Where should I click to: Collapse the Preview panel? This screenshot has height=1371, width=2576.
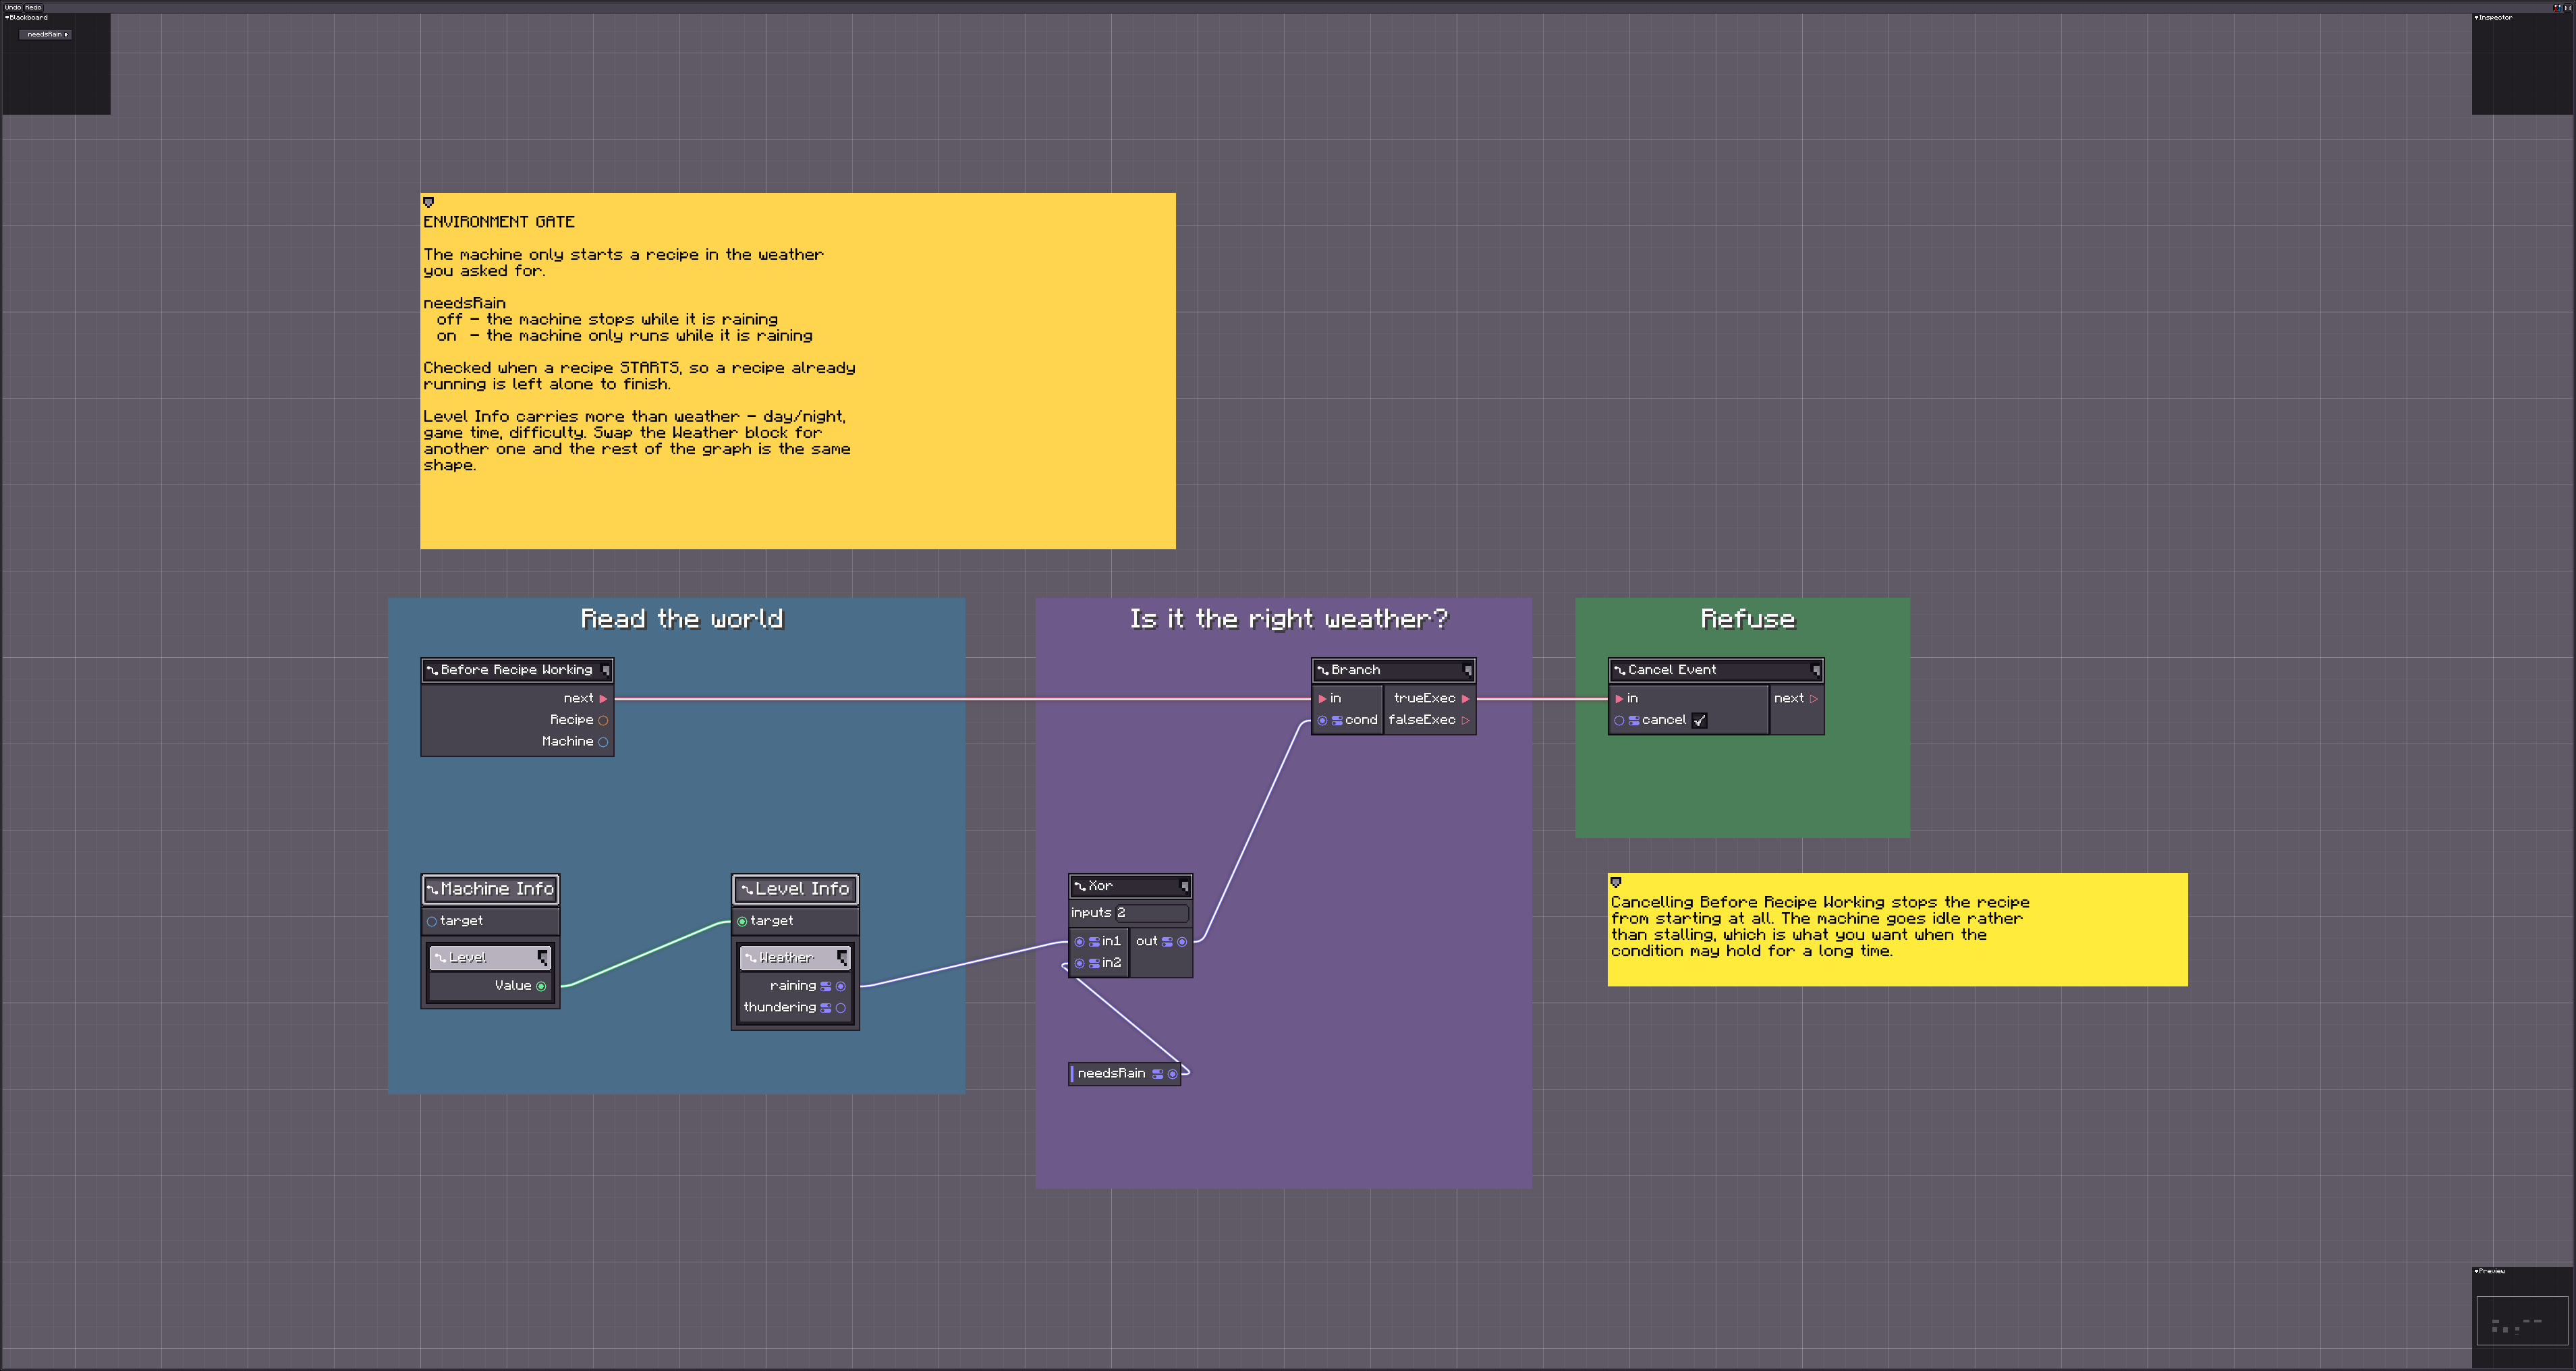click(2476, 1271)
